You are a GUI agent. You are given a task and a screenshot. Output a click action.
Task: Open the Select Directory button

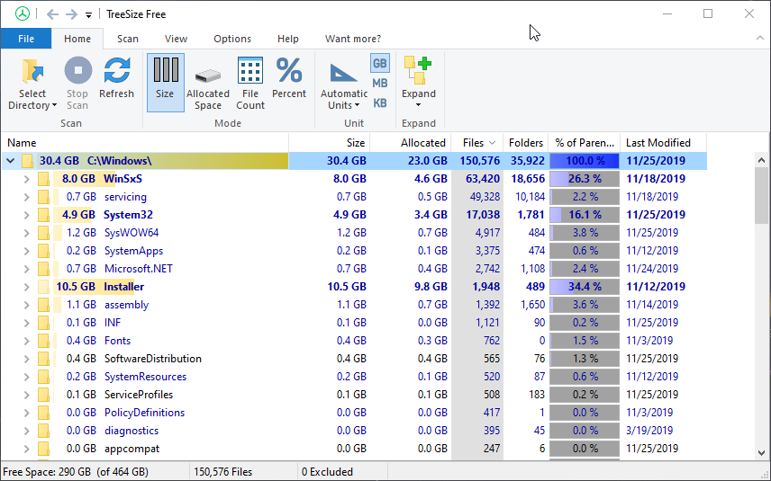click(x=32, y=84)
